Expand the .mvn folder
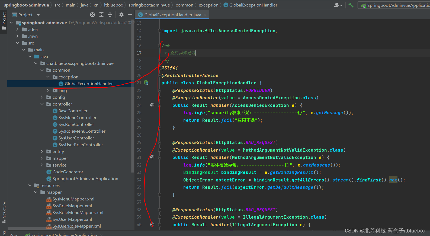Screen dimensions: 430x236 coord(17,36)
